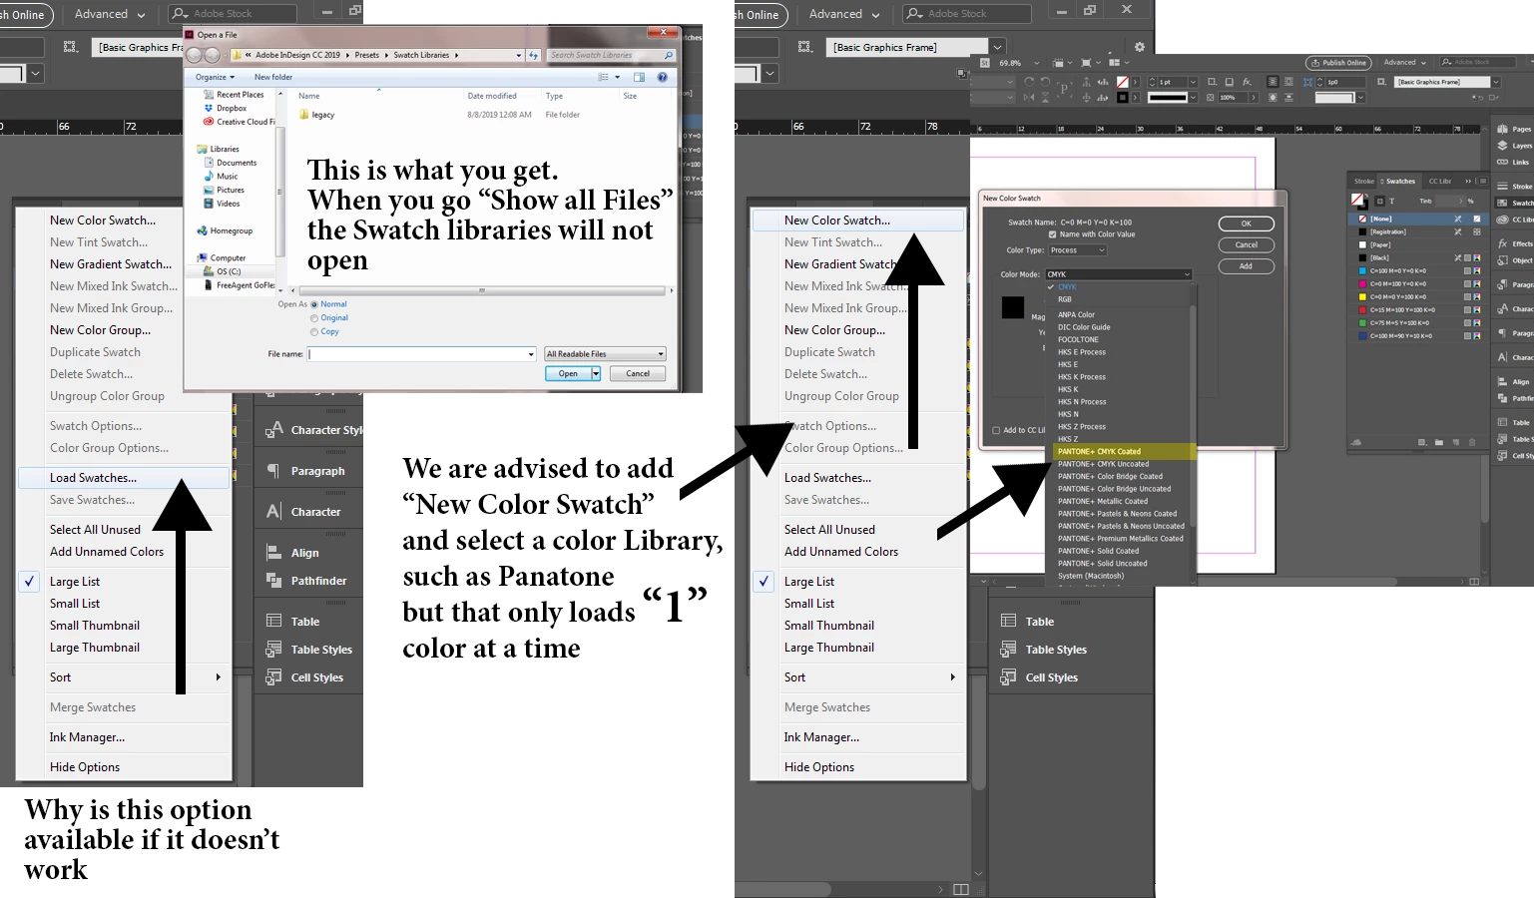Switch to the Stroke tab in Swatches panel
1534x898 pixels.
coord(1364,182)
